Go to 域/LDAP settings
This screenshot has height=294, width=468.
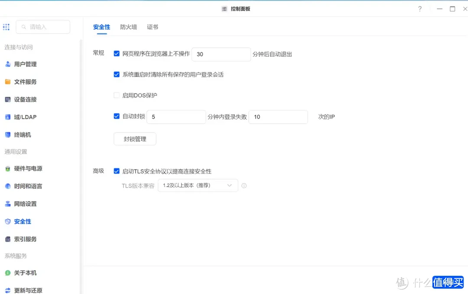point(24,117)
